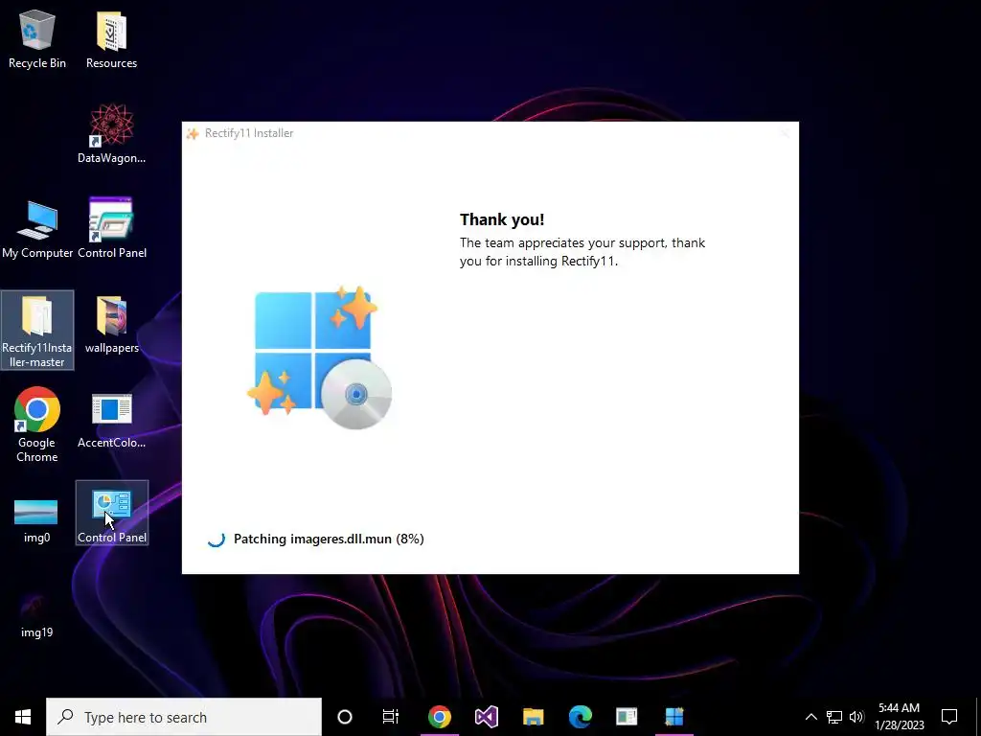The width and height of the screenshot is (981, 736).
Task: Open the network status tray icon
Action: pyautogui.click(x=834, y=717)
